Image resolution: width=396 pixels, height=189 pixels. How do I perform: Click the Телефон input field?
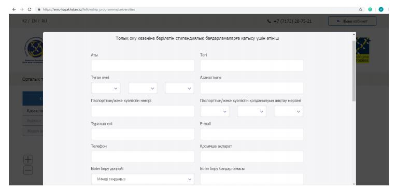pos(143,156)
